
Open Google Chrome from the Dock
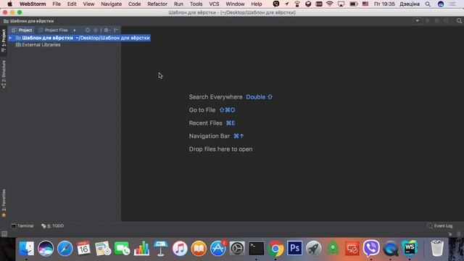pyautogui.click(x=275, y=248)
